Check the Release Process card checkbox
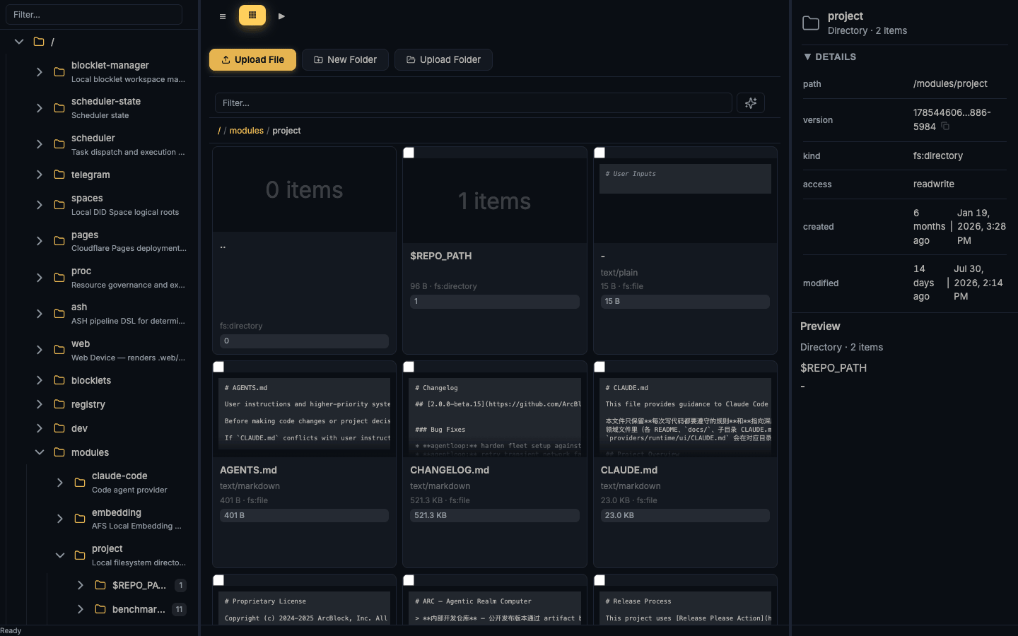This screenshot has width=1018, height=636. [599, 580]
